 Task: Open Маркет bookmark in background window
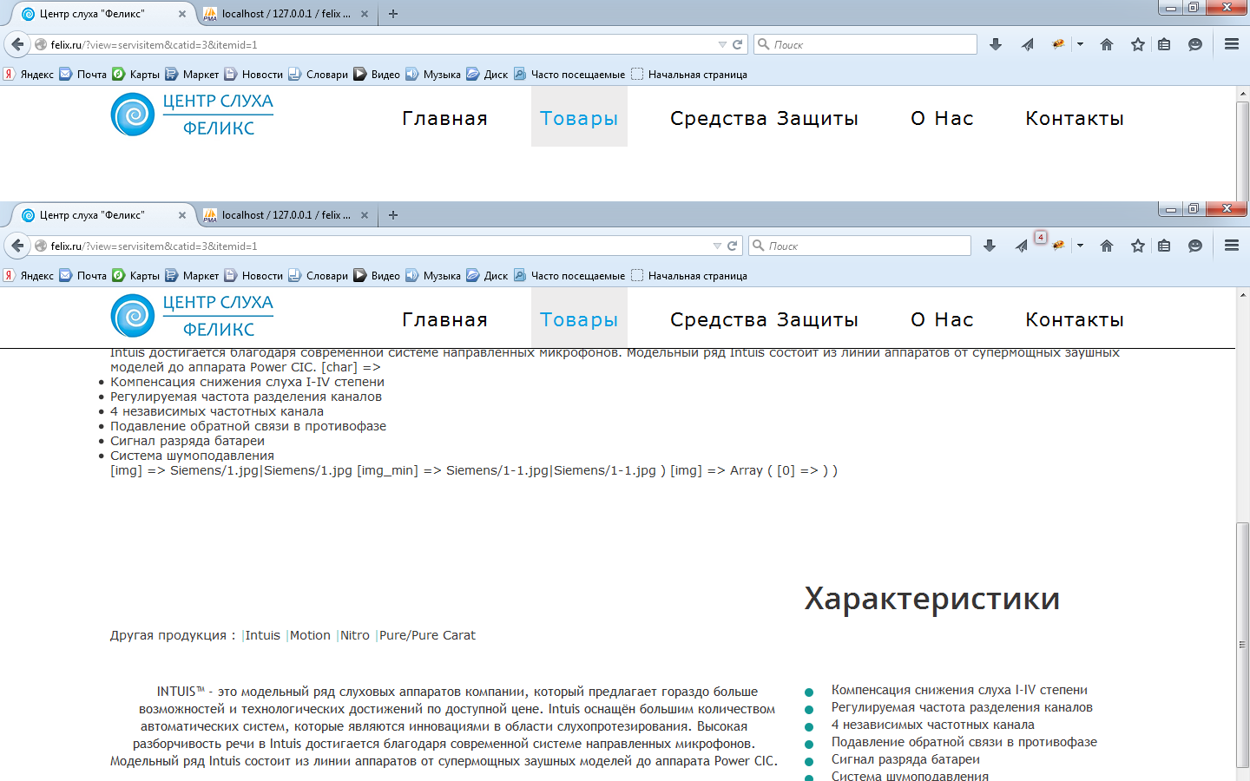tap(192, 75)
